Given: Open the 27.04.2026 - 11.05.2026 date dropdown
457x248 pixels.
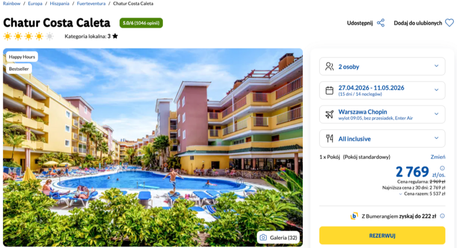Looking at the screenshot, I should tap(382, 91).
